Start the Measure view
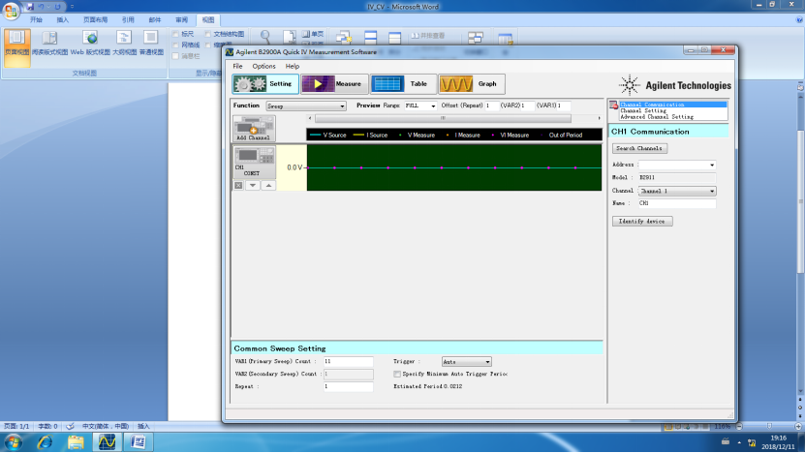The height and width of the screenshot is (453, 805). pyautogui.click(x=334, y=83)
